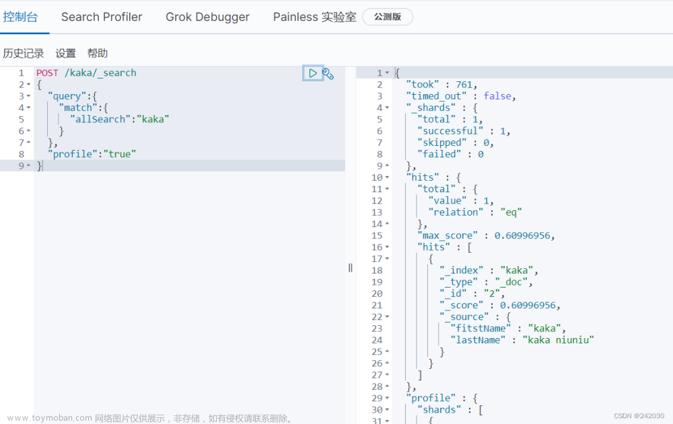Click the "lastName" : "kaka niuniu" line
This screenshot has width=673, height=424.
click(522, 340)
